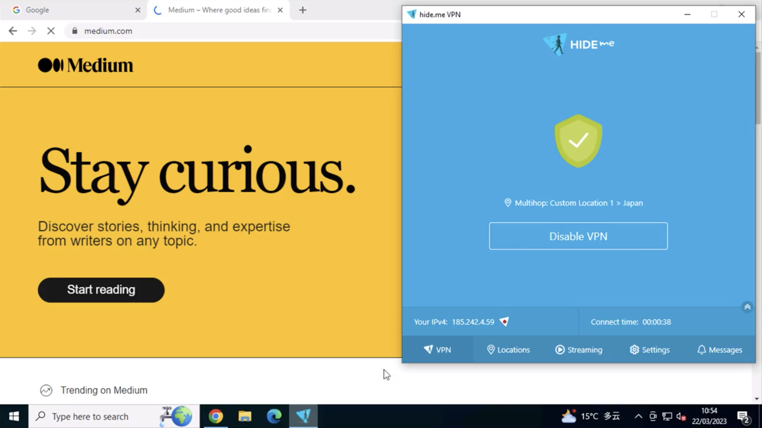
Task: Open the Messages bell tab
Action: (x=720, y=350)
